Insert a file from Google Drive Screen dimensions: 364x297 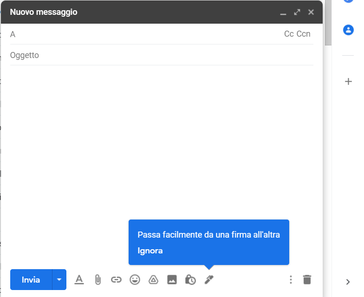(x=153, y=279)
